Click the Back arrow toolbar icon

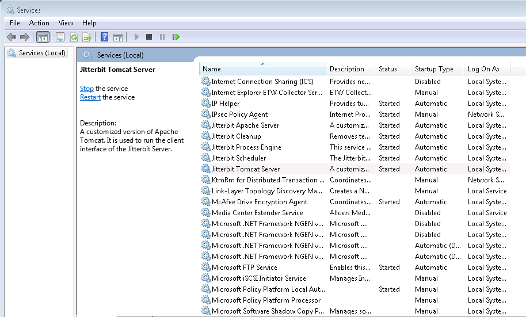coord(11,37)
